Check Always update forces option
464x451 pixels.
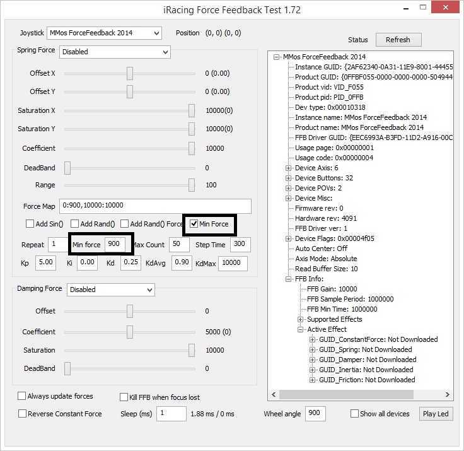[22, 396]
